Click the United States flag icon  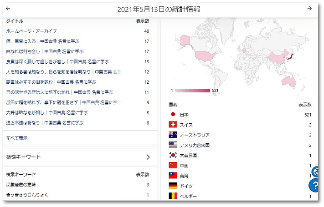point(173,145)
